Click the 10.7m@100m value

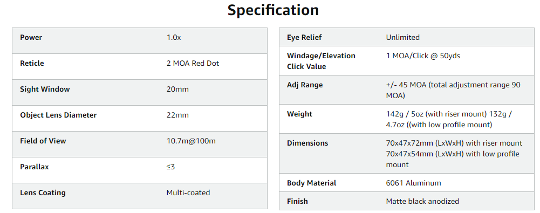(x=191, y=141)
